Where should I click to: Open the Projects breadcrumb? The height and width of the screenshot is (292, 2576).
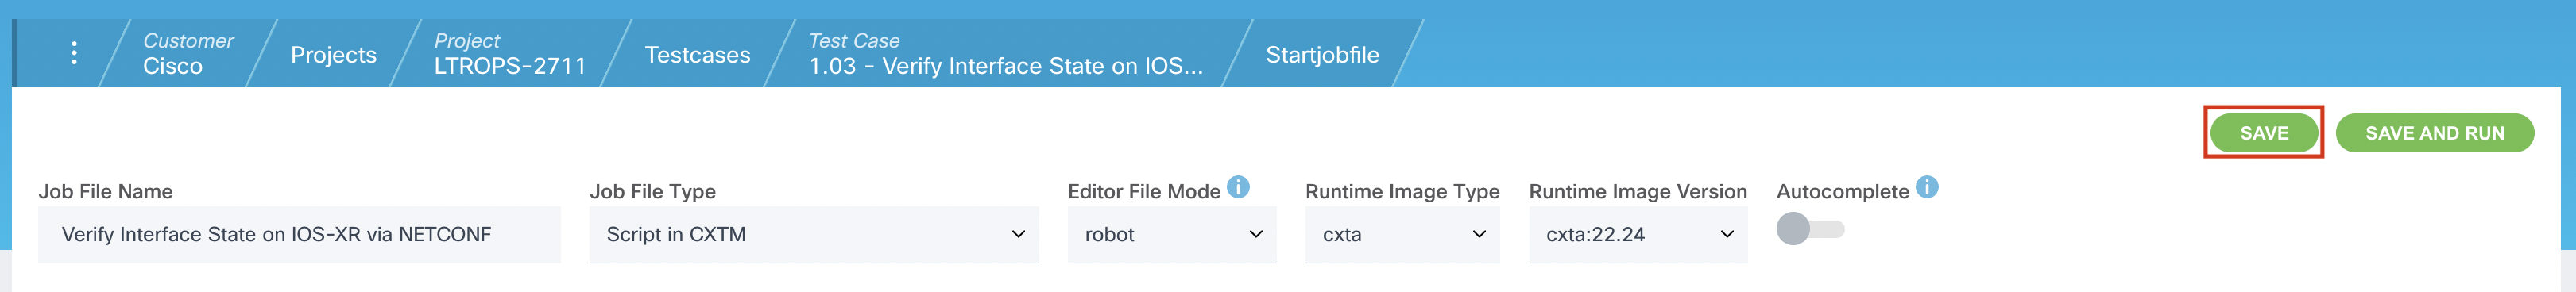333,54
